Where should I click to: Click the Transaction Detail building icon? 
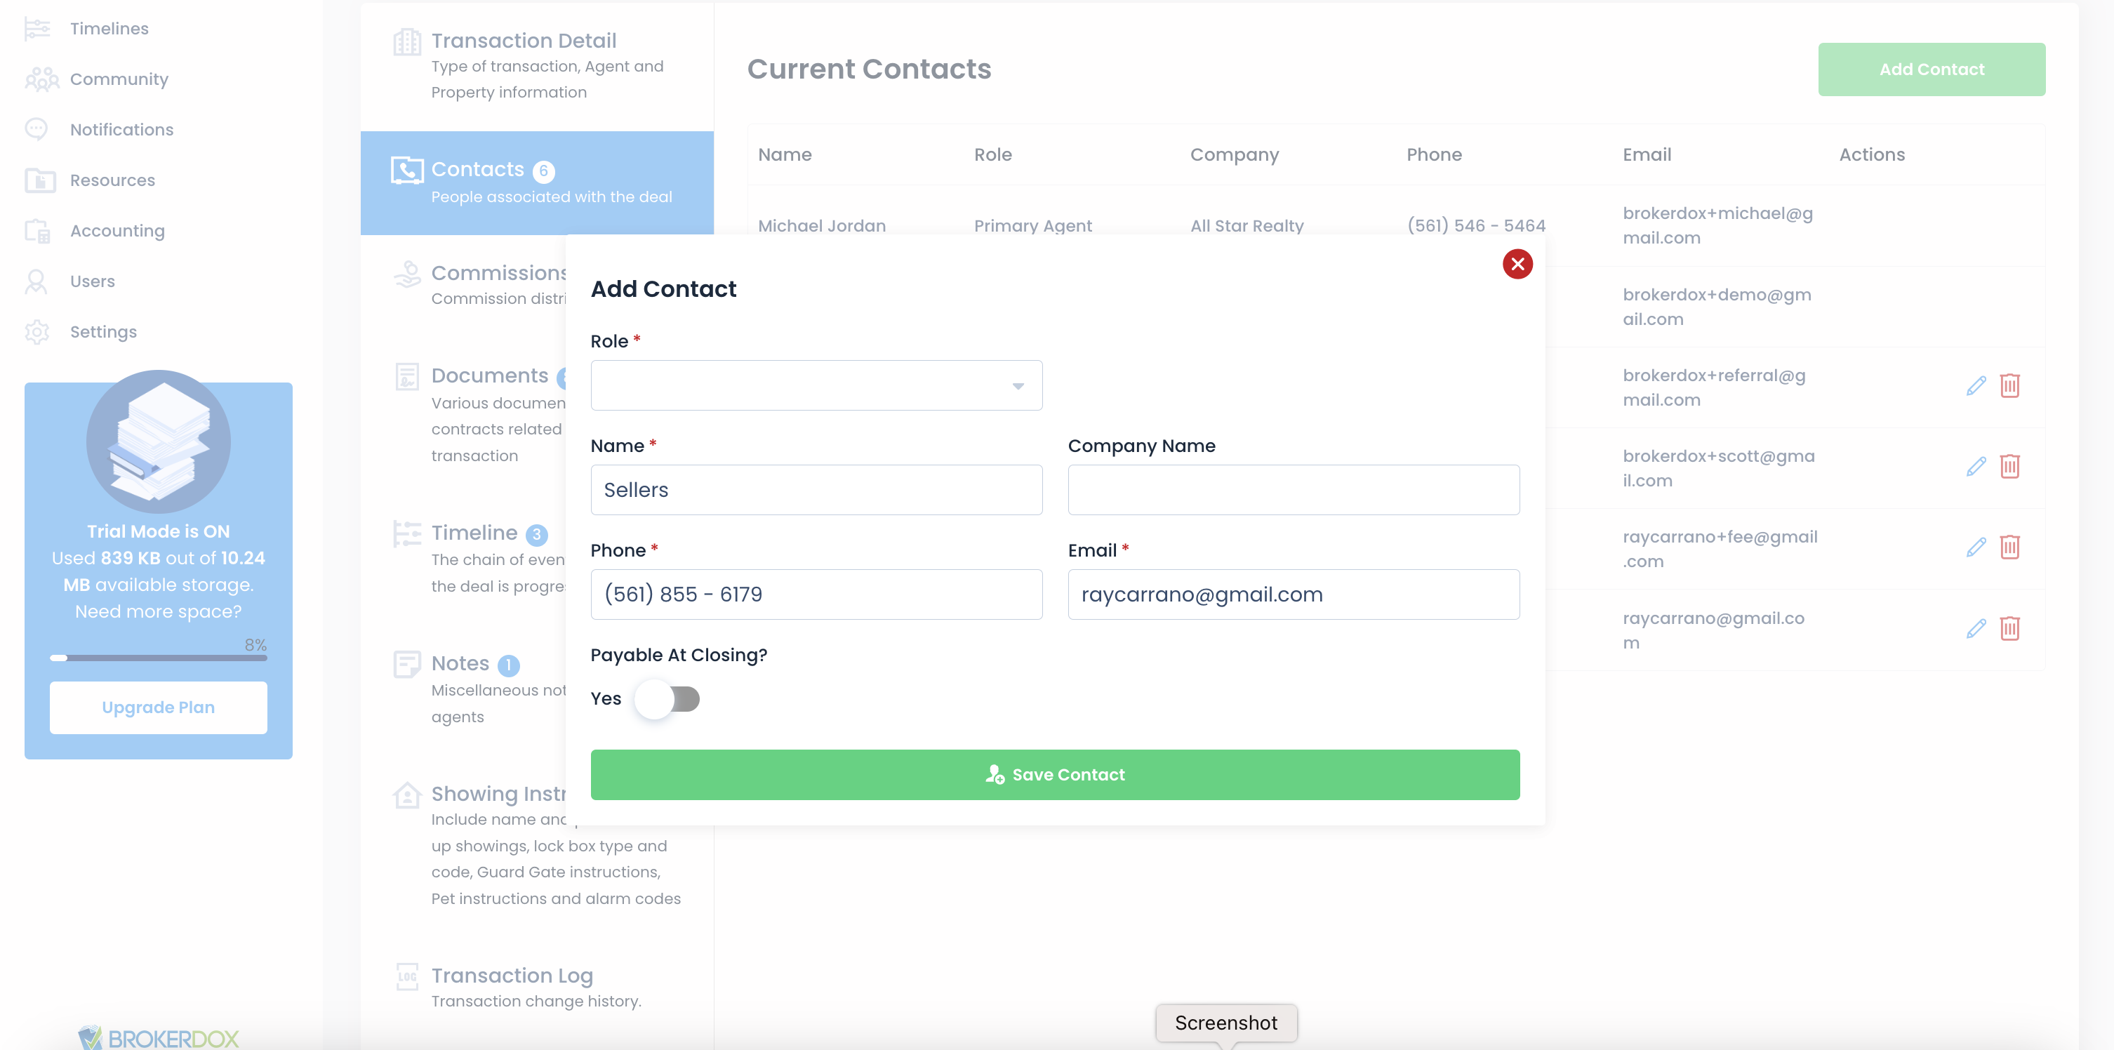click(407, 41)
